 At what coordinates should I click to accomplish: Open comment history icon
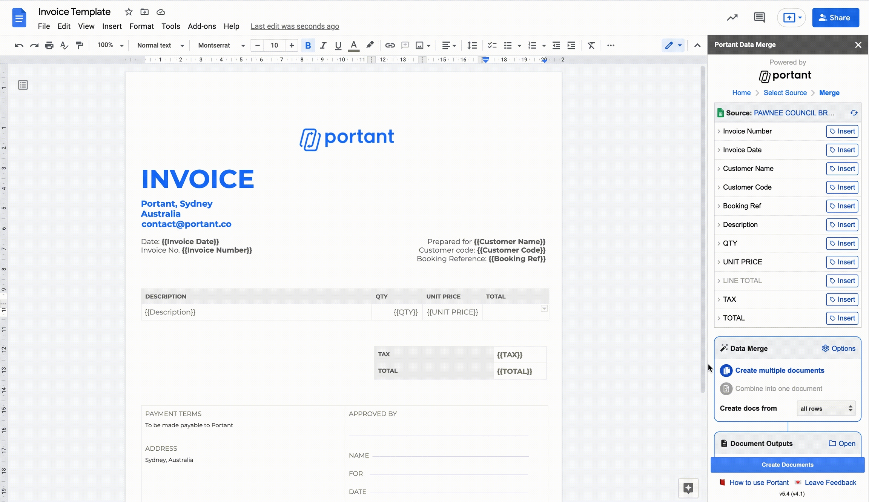[x=759, y=17]
